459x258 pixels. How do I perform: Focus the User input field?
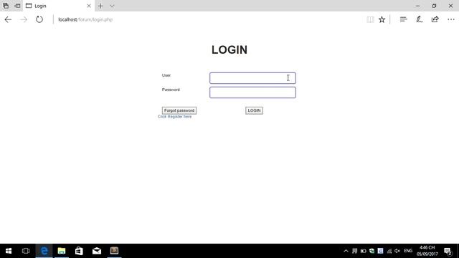click(x=252, y=78)
